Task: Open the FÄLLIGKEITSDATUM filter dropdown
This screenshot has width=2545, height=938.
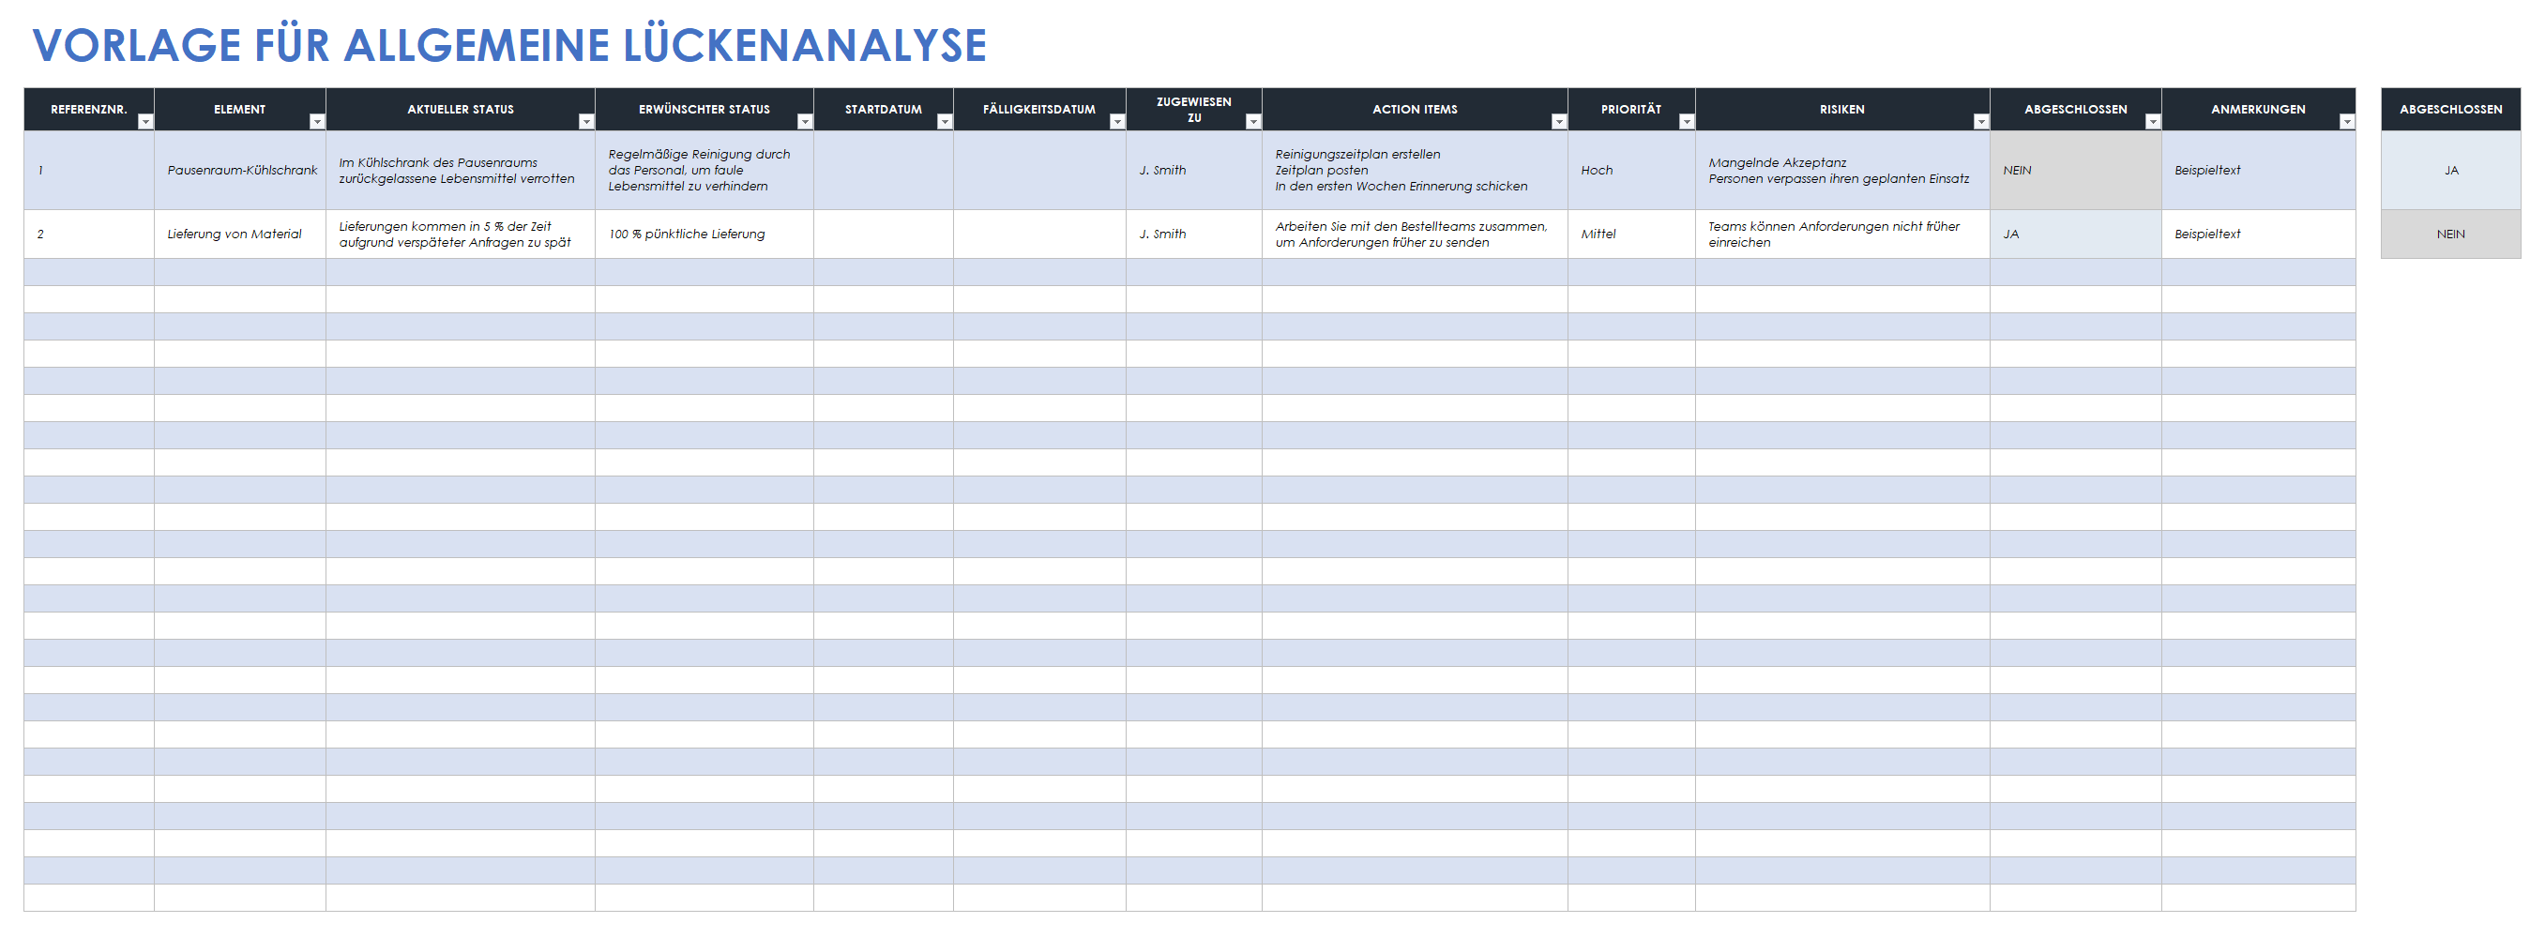Action: [x=1117, y=121]
